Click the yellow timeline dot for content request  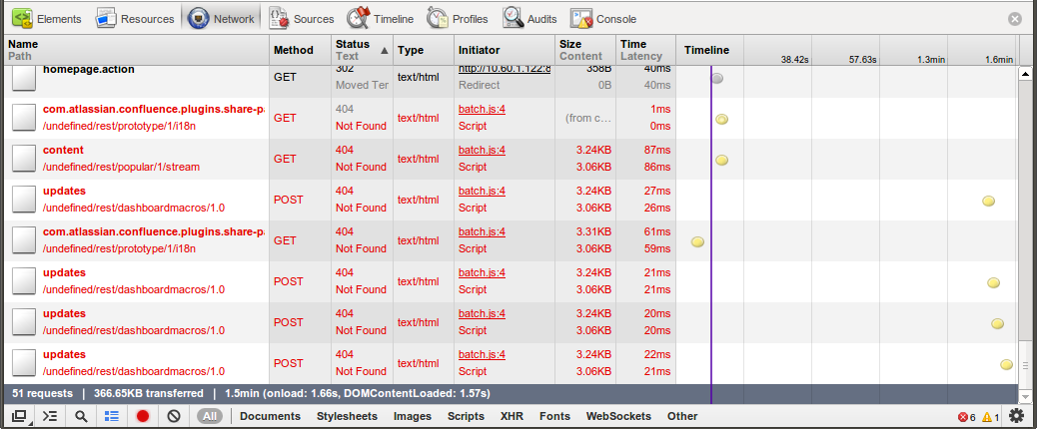pyautogui.click(x=721, y=160)
